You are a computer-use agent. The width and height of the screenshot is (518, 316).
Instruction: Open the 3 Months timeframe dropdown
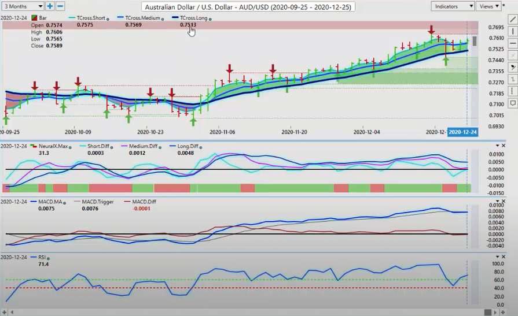coord(23,6)
